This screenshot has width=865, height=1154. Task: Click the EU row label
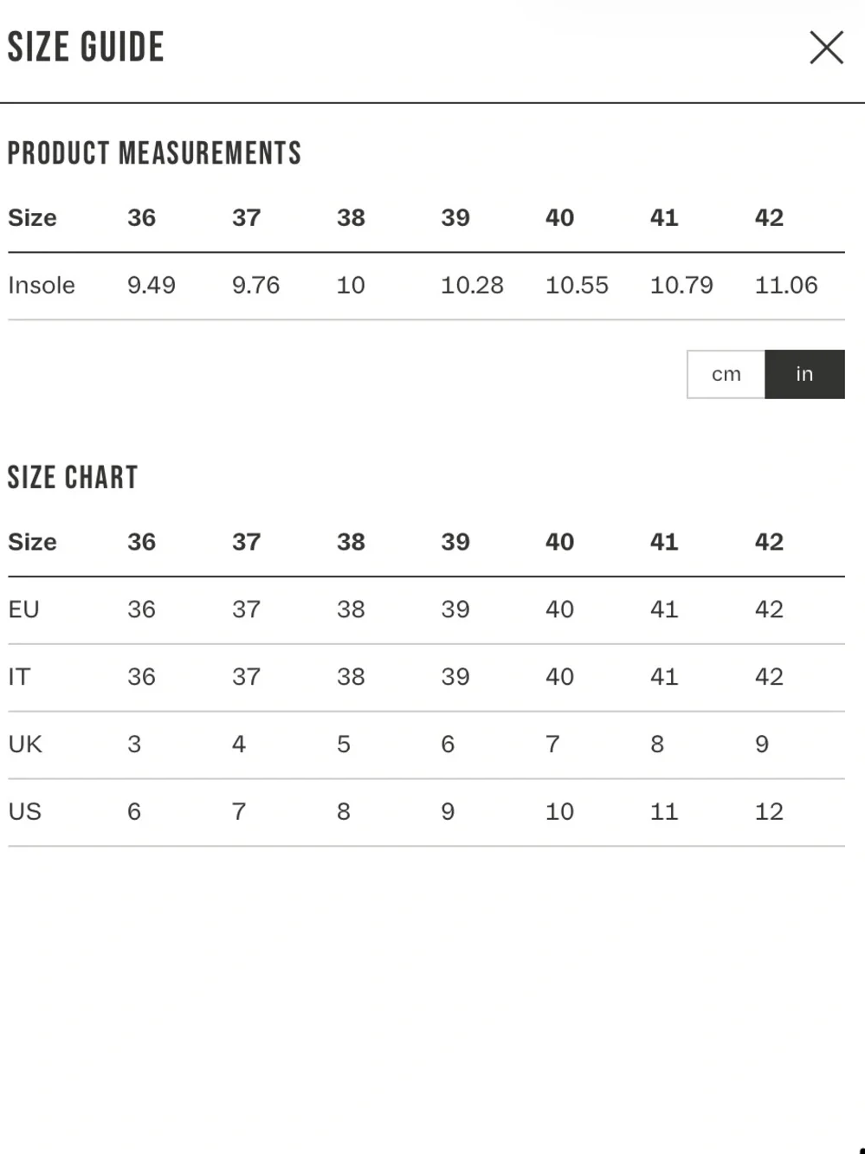click(24, 609)
